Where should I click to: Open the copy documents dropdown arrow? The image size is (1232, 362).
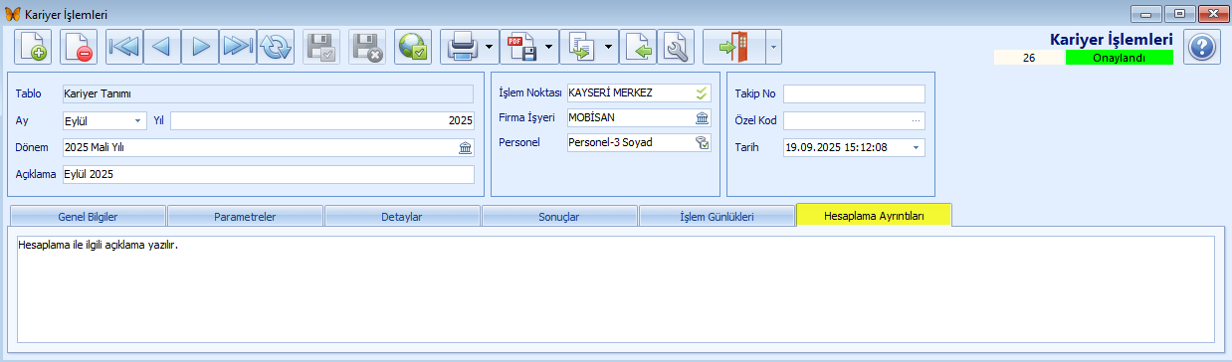[609, 47]
